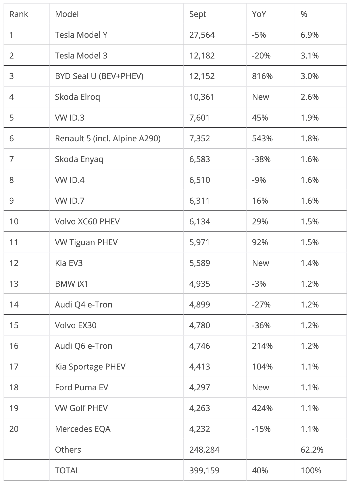Click the YoY column header
Screen dimensions: 350x483
[x=259, y=14]
